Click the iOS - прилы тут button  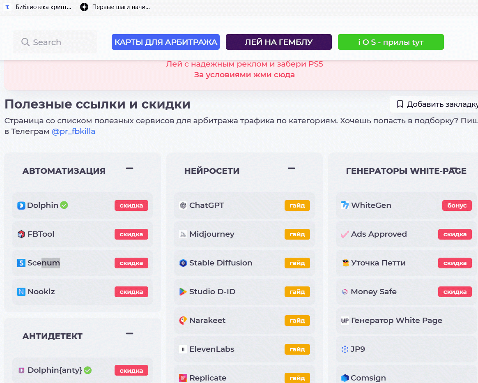pyautogui.click(x=391, y=42)
